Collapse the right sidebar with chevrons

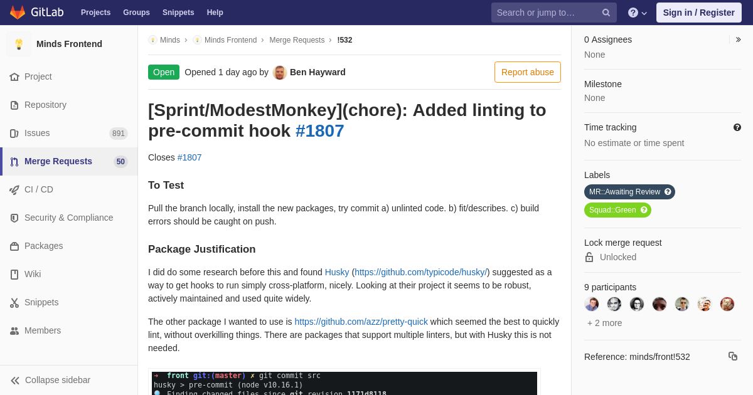(738, 39)
